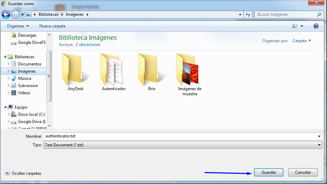Viewport: 327px width, 184px height.
Task: Collapse the Bibliotecas tree section
Action: 5,57
